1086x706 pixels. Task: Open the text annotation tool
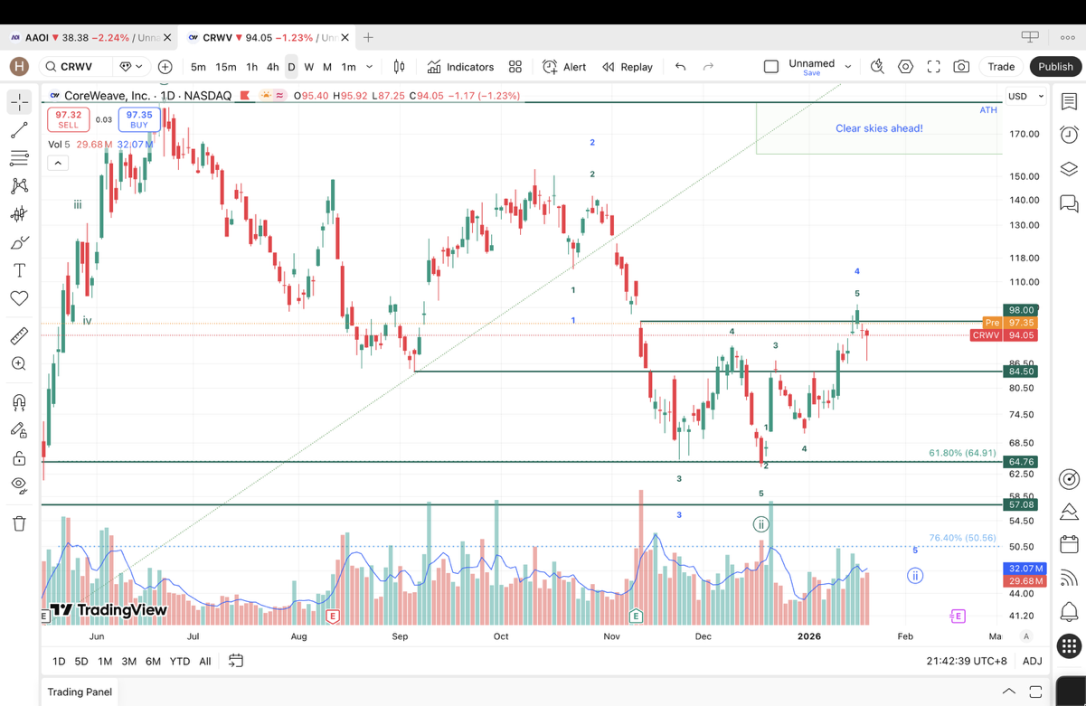(19, 270)
